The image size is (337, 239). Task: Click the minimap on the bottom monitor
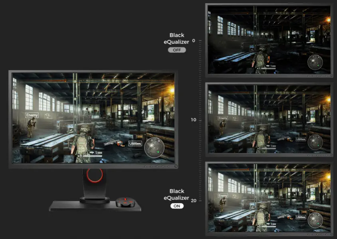tap(315, 220)
